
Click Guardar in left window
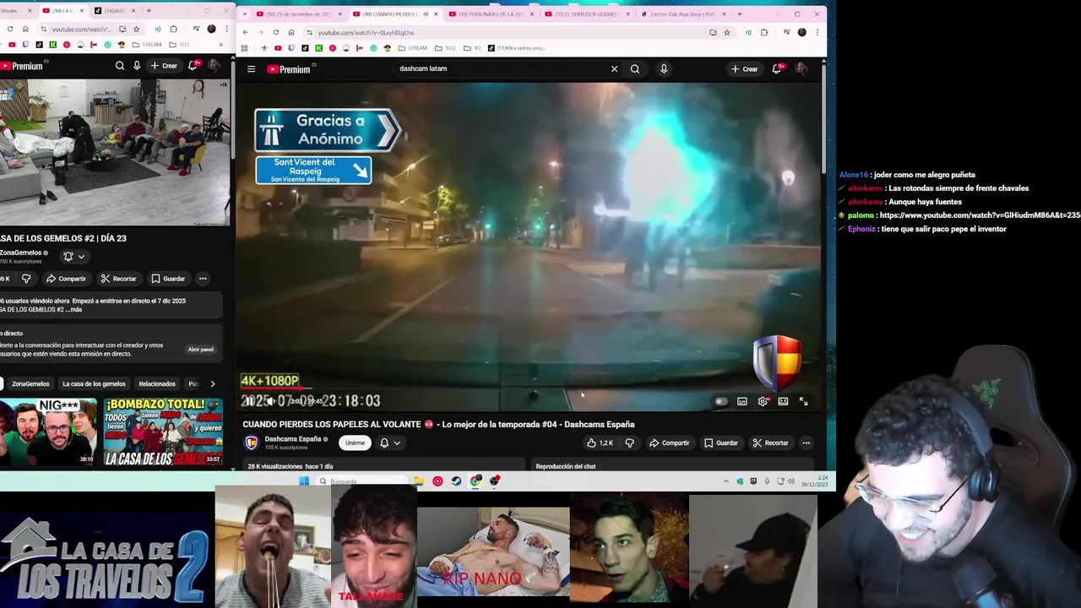point(168,279)
